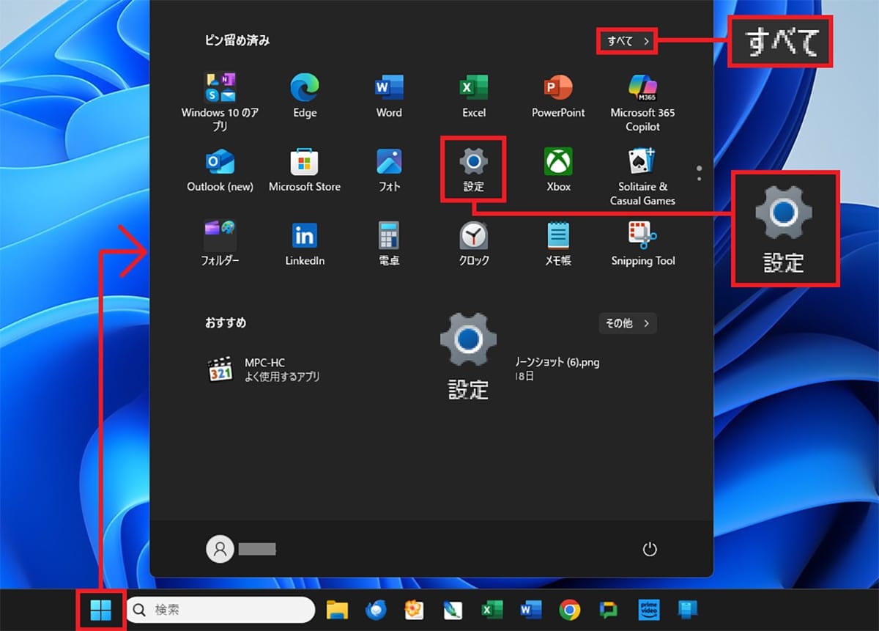Open File Explorer from the taskbar
Viewport: 879px width, 631px height.
(337, 610)
